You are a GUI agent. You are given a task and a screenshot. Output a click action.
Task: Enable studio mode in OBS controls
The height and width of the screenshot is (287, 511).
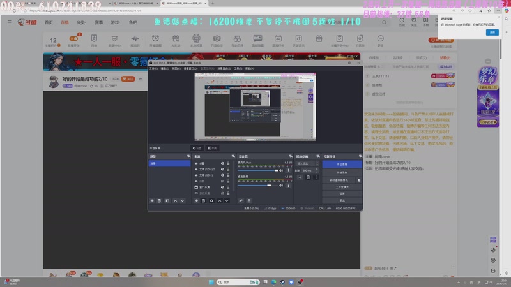[342, 187]
